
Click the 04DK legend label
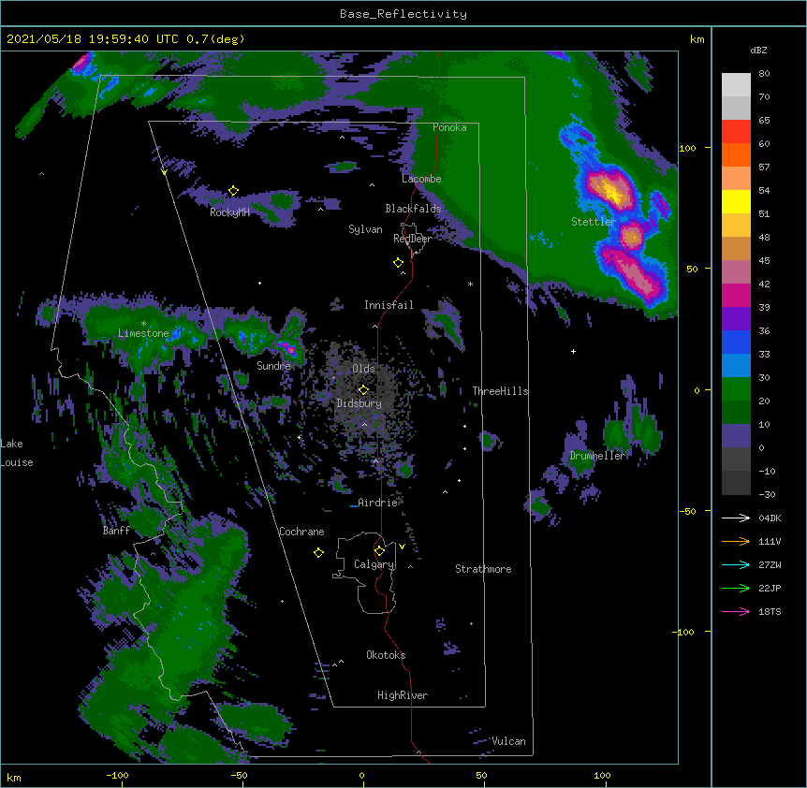(770, 518)
